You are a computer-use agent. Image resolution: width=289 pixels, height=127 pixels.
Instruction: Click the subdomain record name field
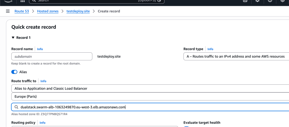click(x=52, y=56)
